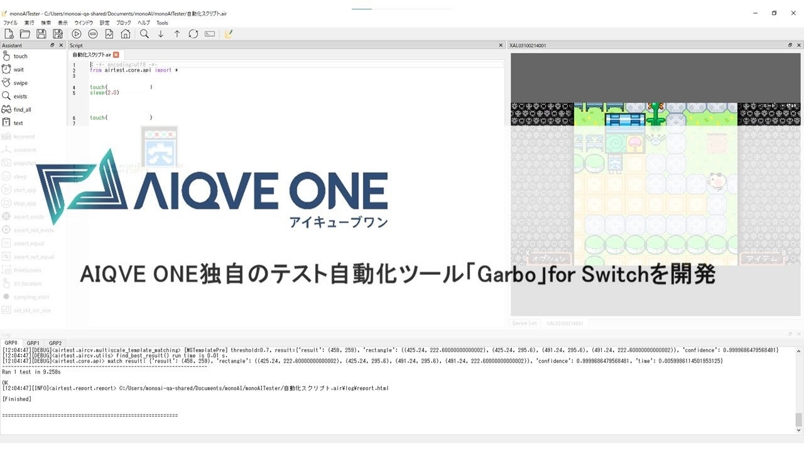
Task: Click the Save As toolbar icon
Action: (x=58, y=34)
